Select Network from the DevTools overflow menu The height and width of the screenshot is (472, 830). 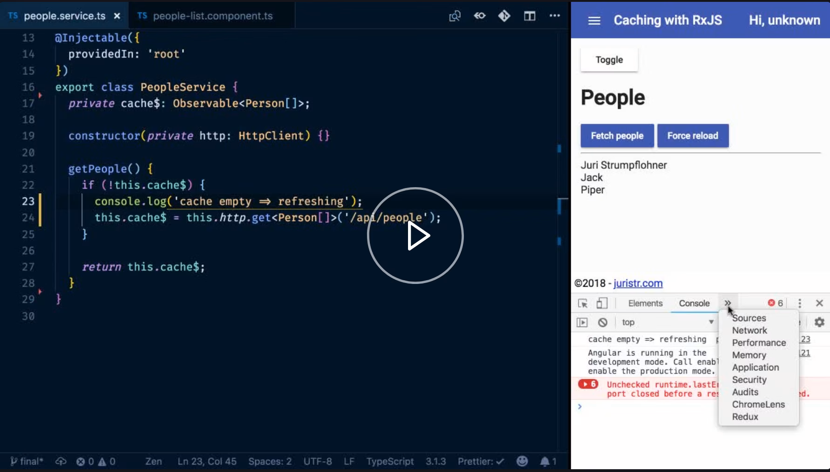749,330
